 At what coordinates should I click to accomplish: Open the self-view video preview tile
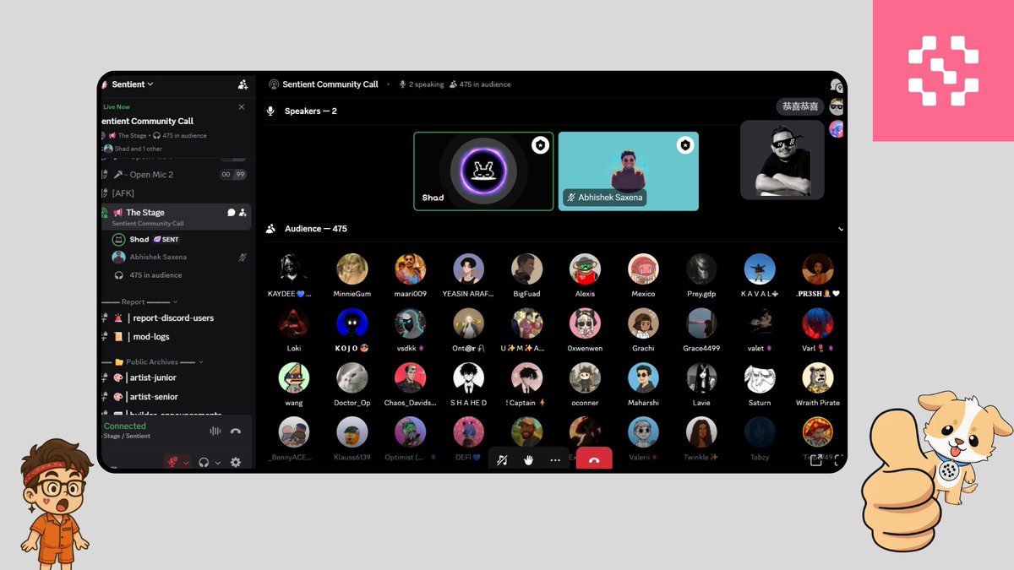pyautogui.click(x=782, y=160)
